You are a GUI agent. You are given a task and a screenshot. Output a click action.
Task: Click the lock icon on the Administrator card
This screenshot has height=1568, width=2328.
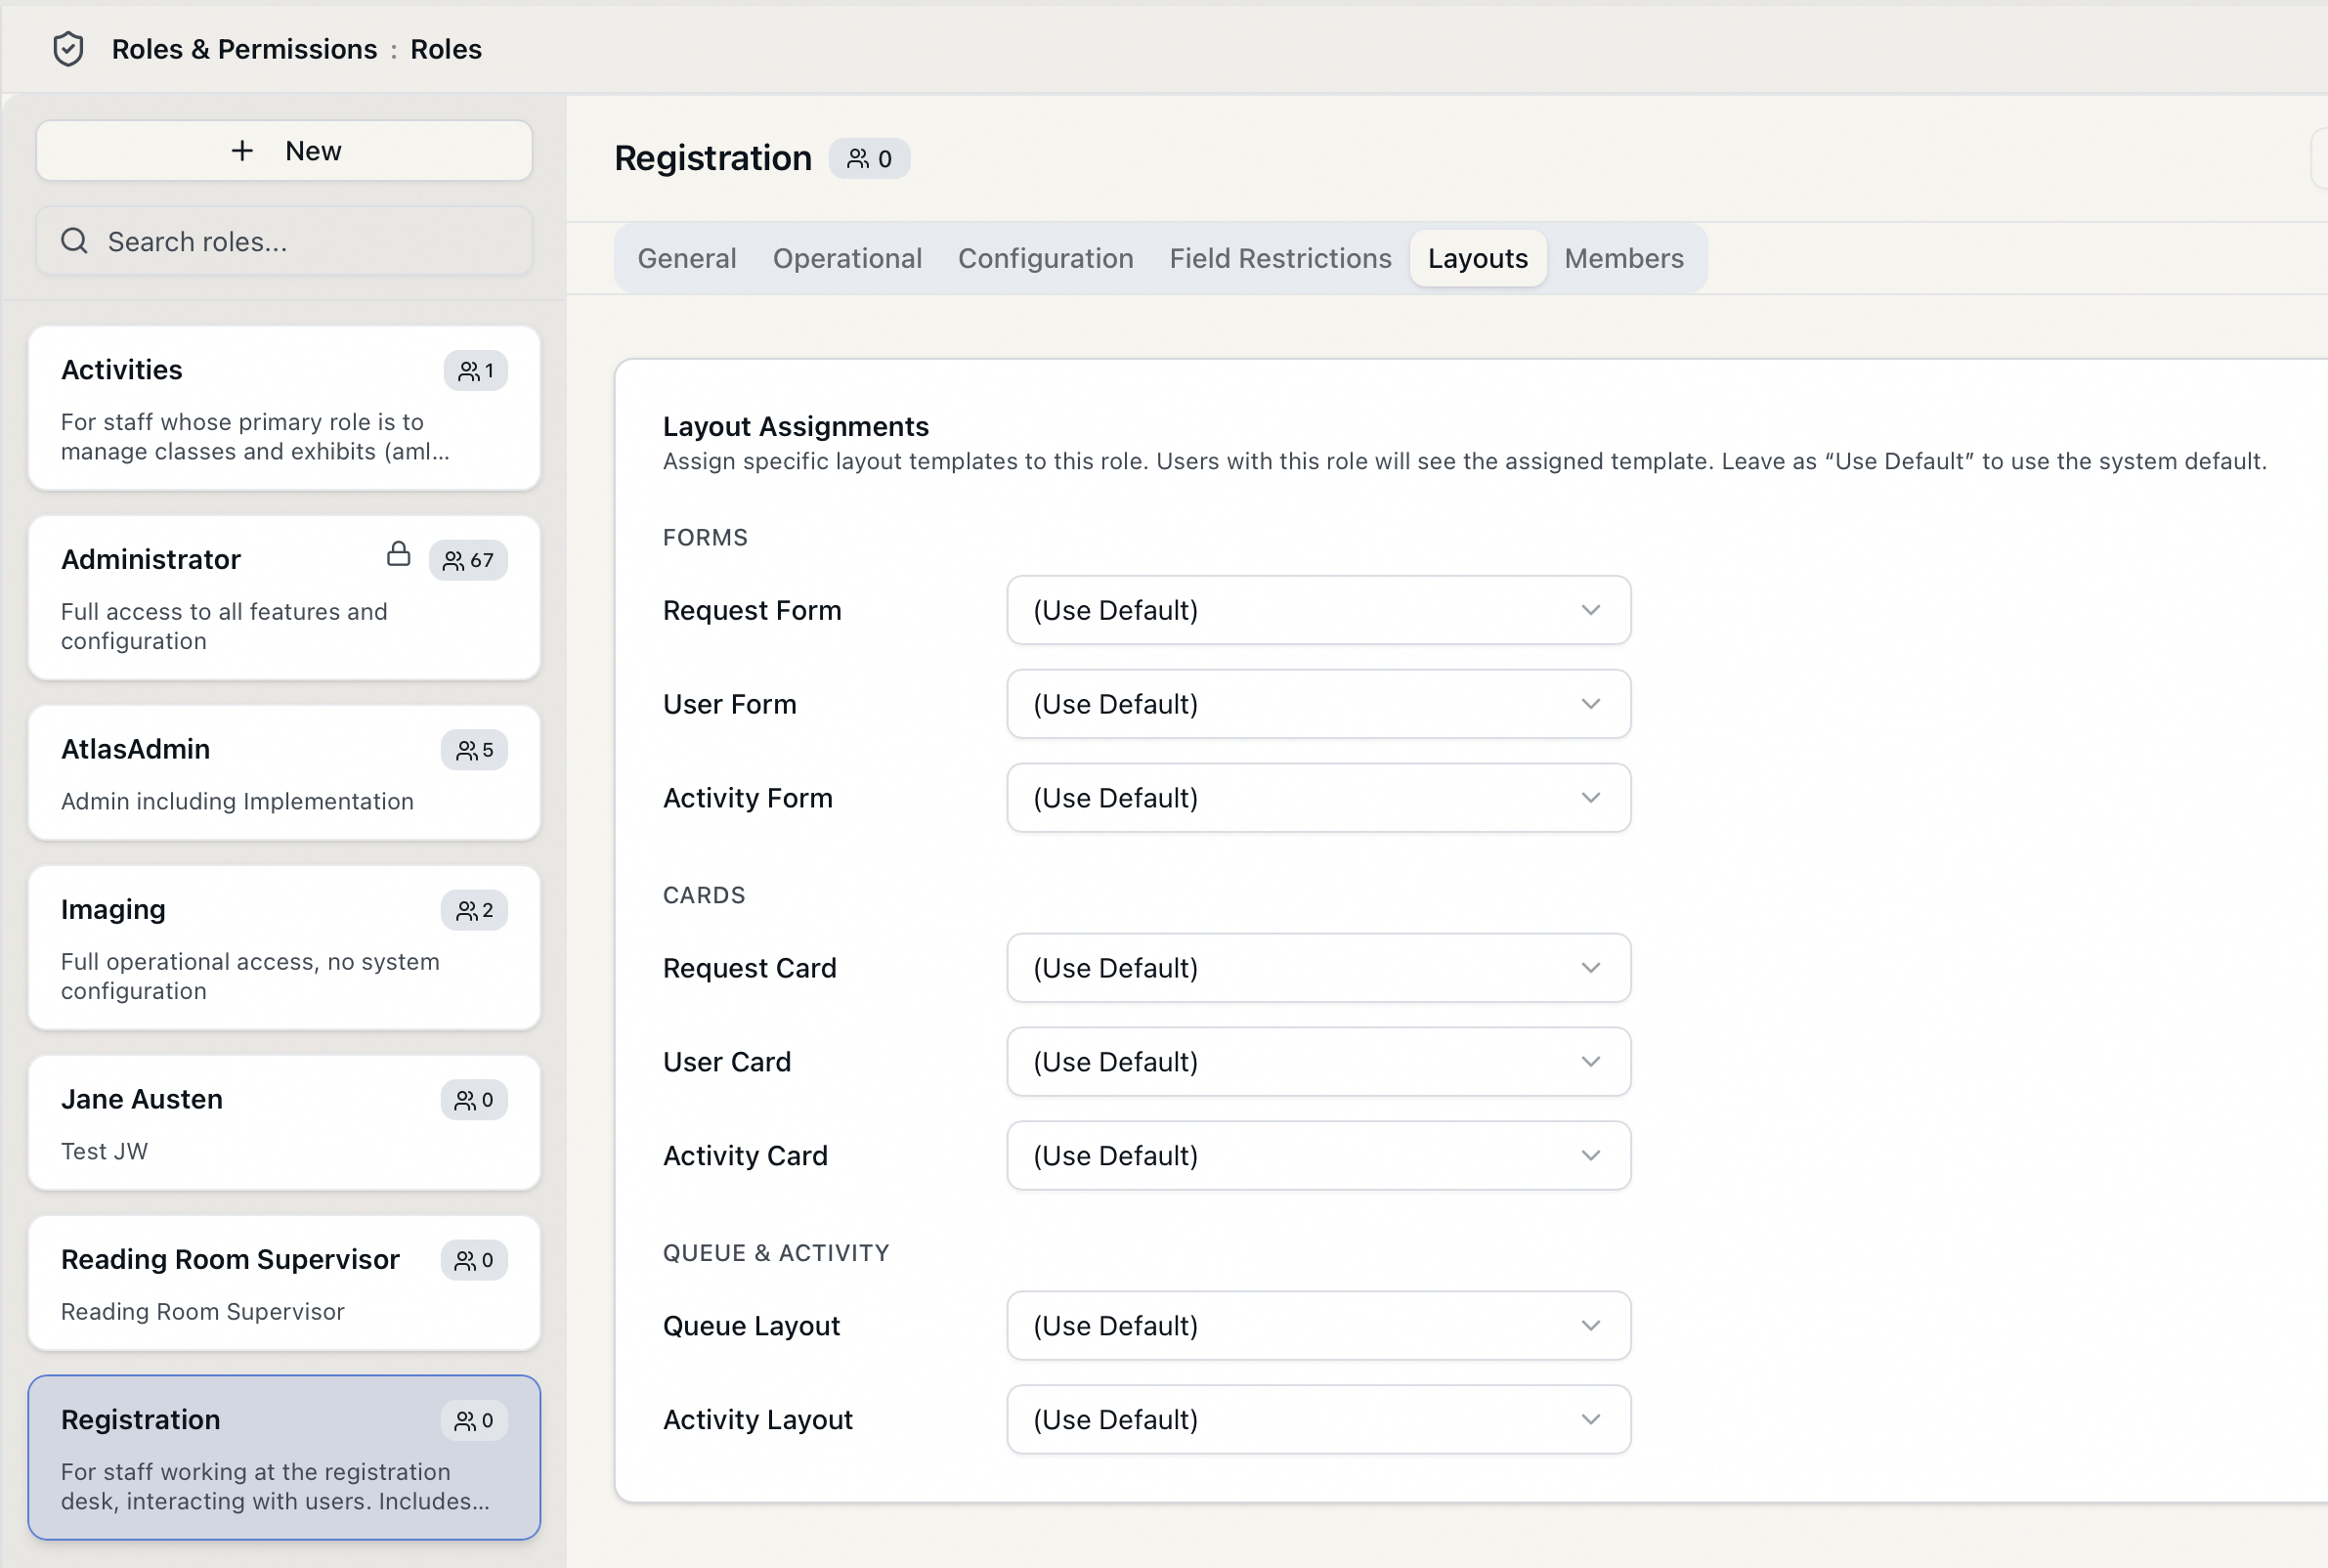[399, 554]
